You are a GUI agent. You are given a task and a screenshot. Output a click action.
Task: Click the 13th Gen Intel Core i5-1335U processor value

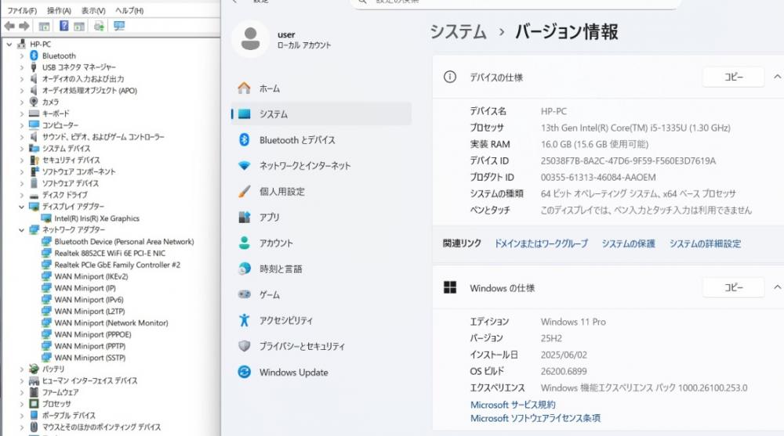(635, 128)
